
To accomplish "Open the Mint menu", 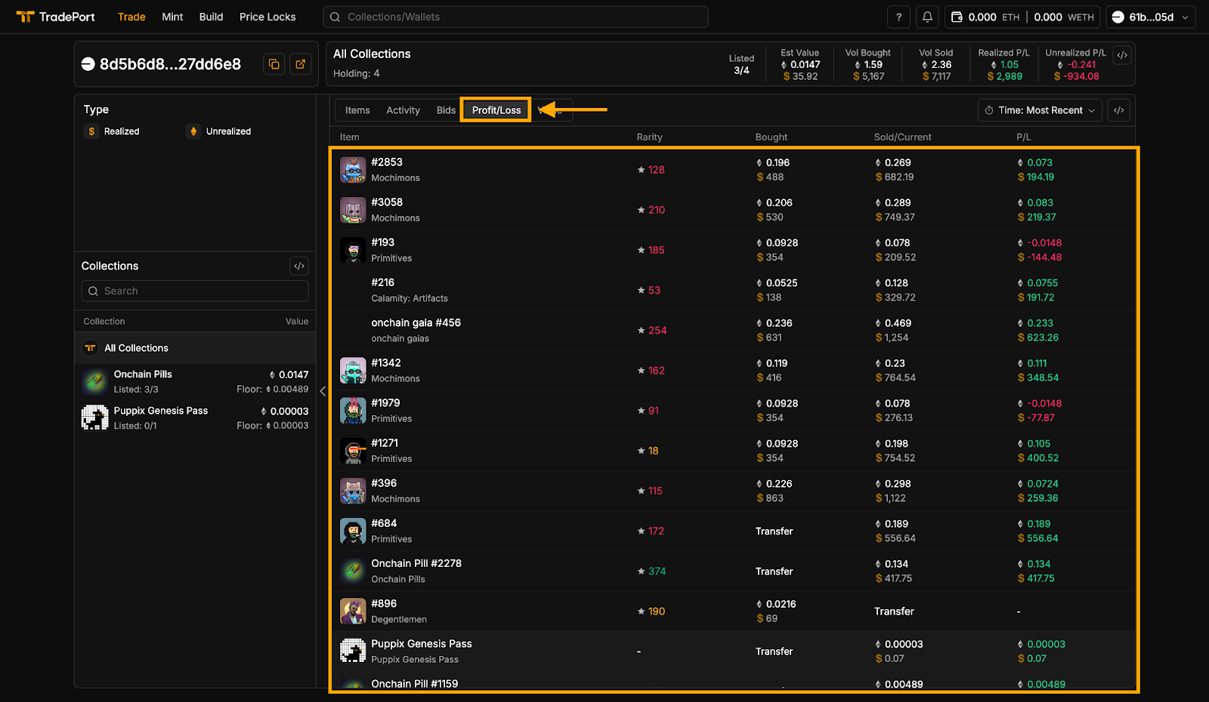I will (172, 17).
